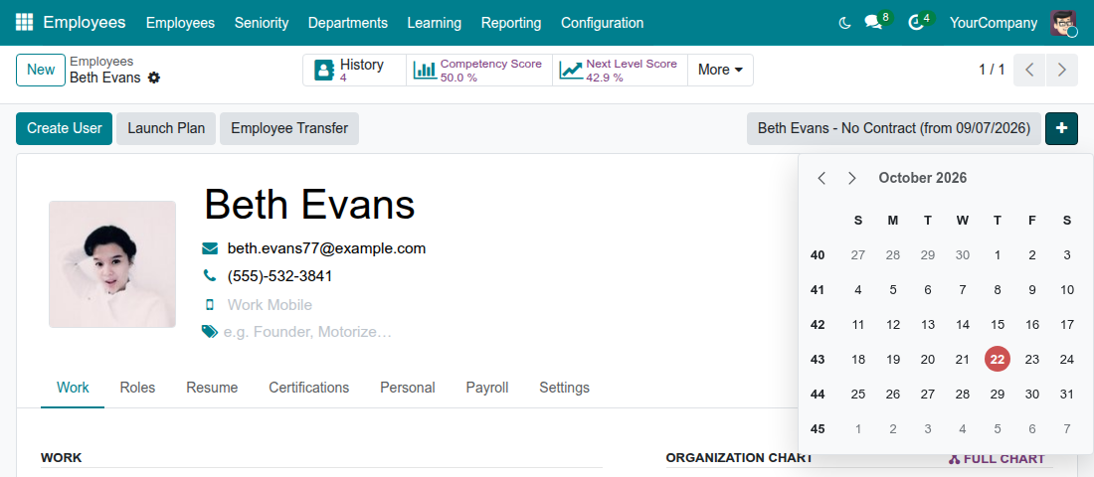Click the beth.evans77@example.com email field
Screen dimensions: 1094x477
point(326,248)
